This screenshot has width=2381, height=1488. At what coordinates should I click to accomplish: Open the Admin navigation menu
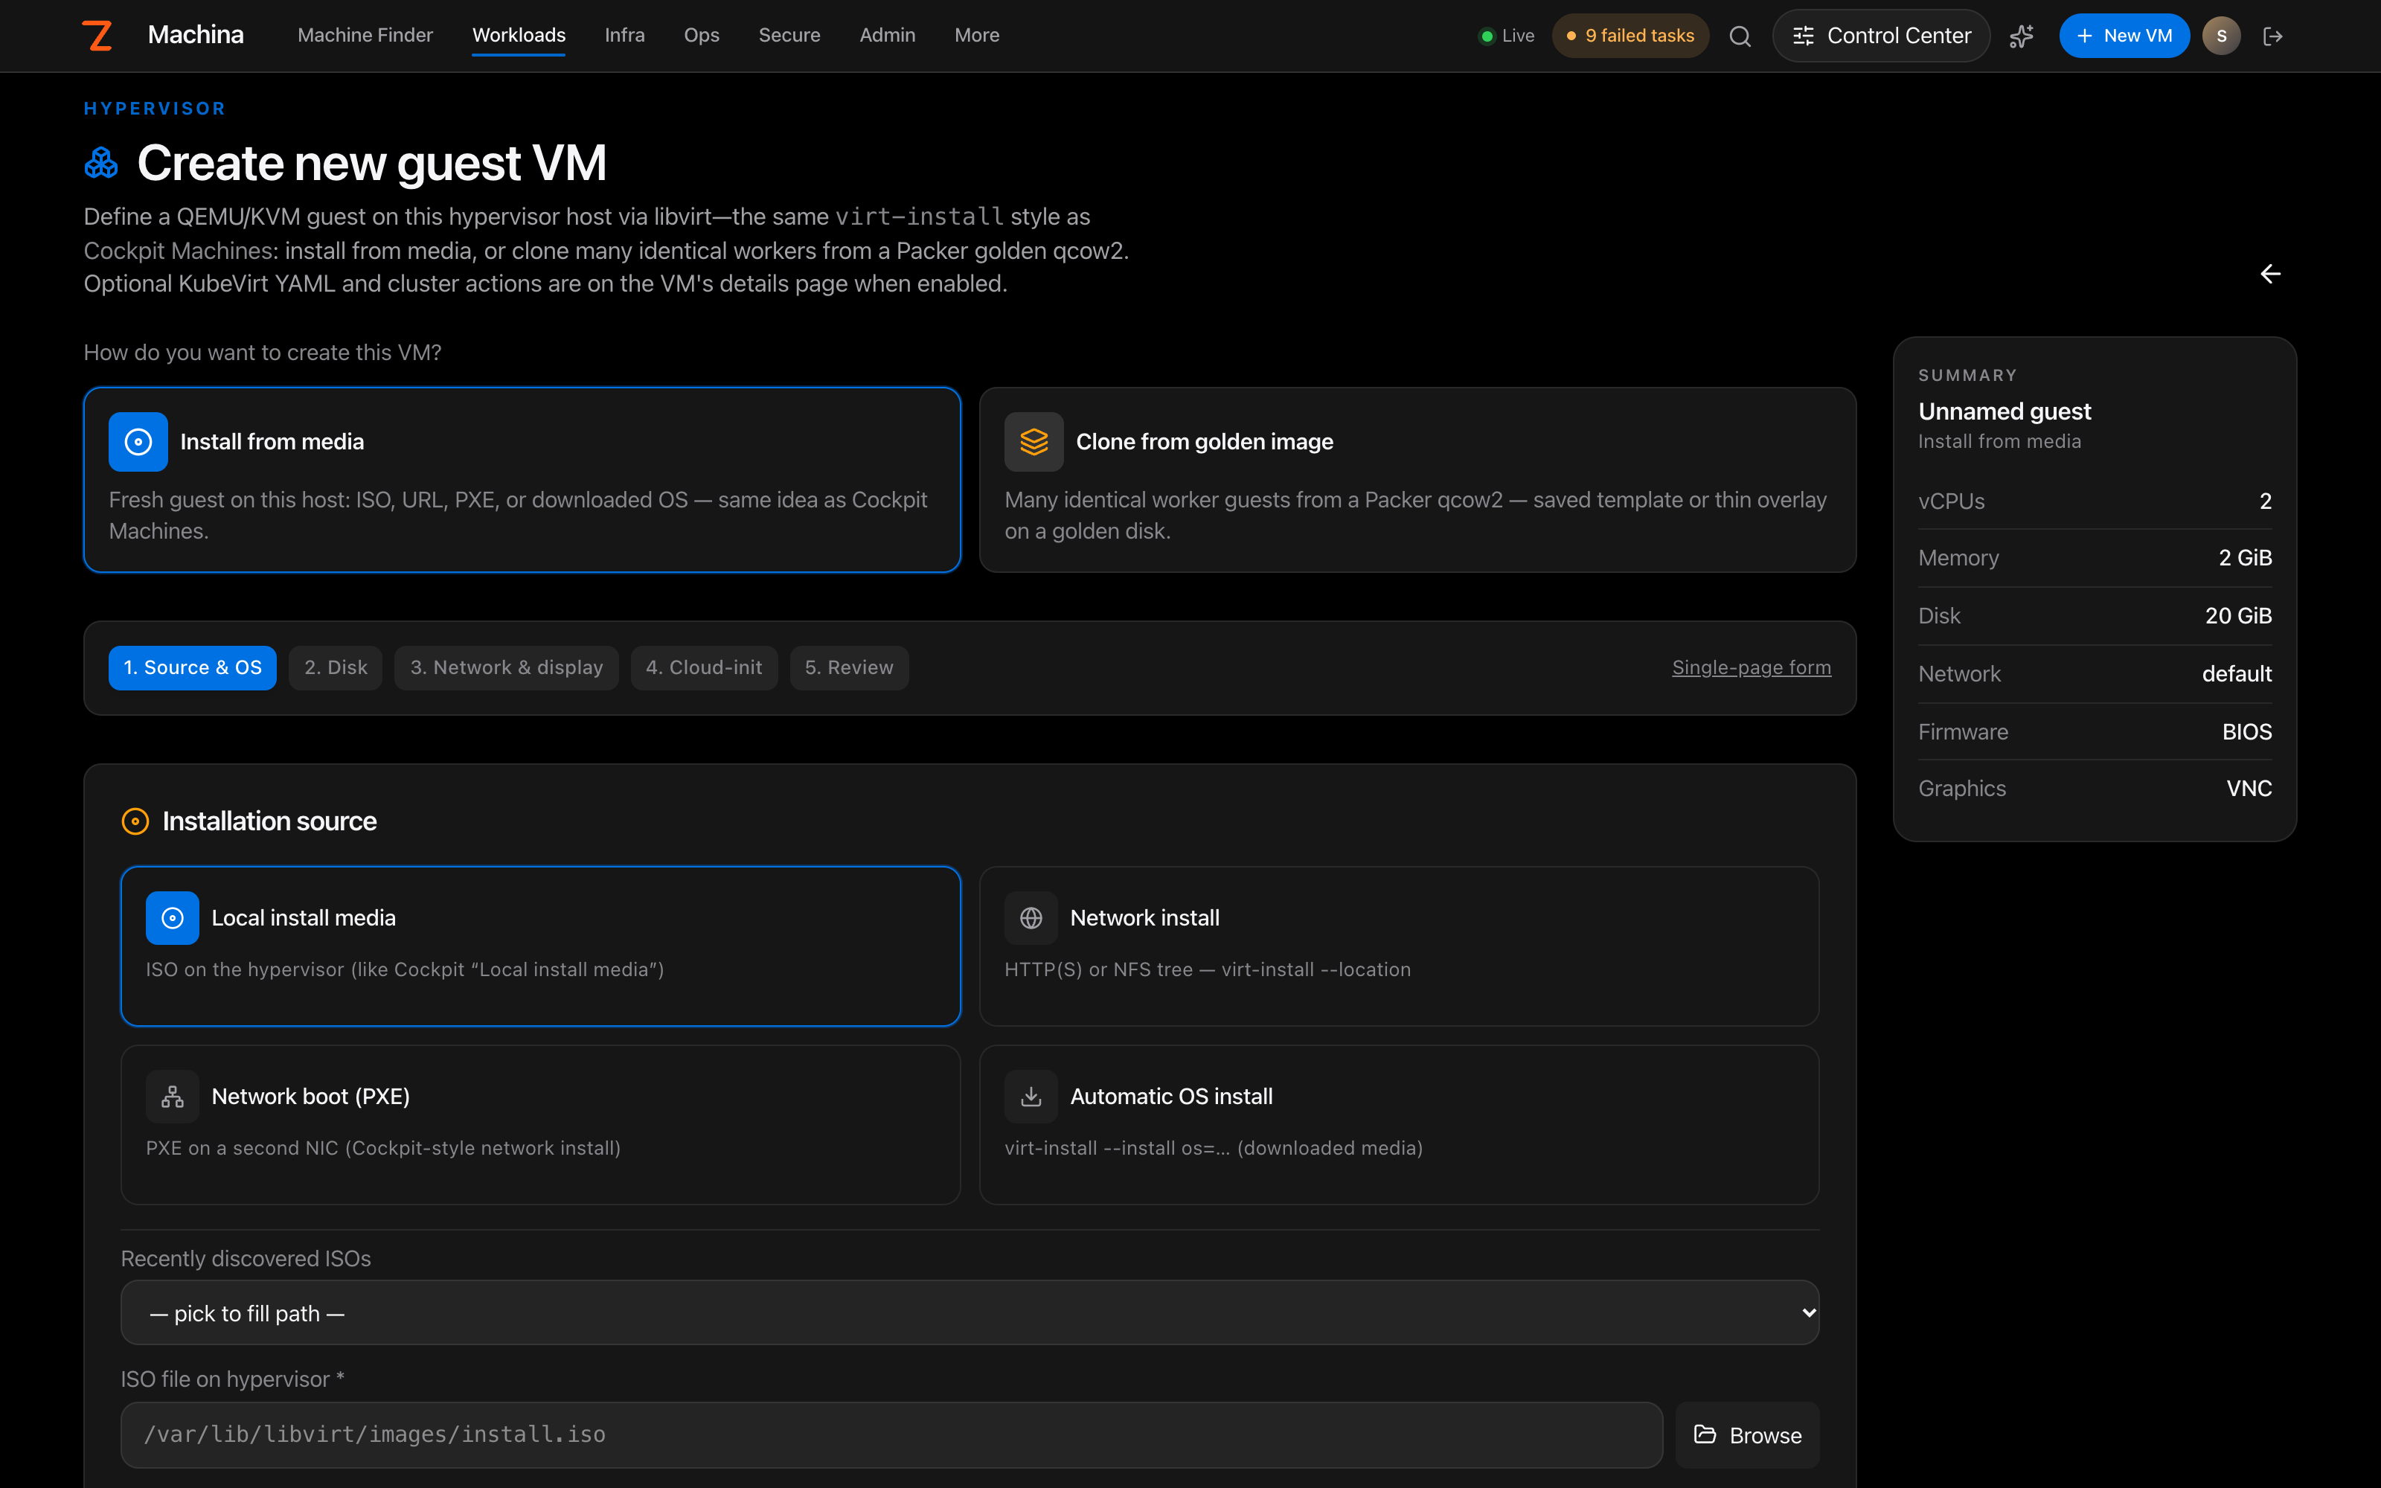click(x=888, y=36)
